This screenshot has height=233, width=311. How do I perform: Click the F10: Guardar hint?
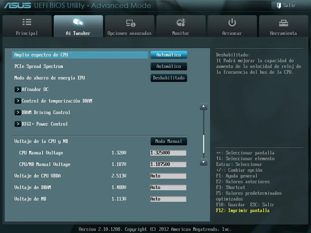pyautogui.click(x=231, y=205)
